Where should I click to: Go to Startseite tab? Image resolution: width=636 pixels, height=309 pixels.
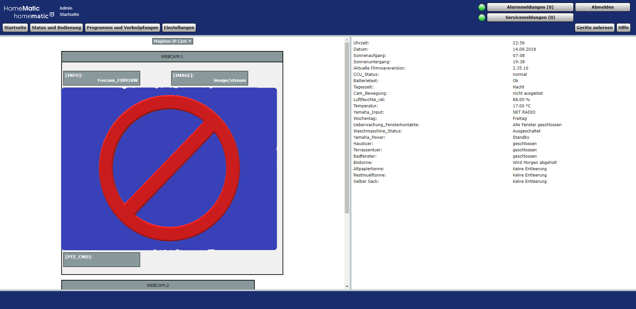15,28
